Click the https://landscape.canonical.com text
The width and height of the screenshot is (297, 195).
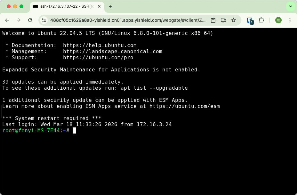113,51
